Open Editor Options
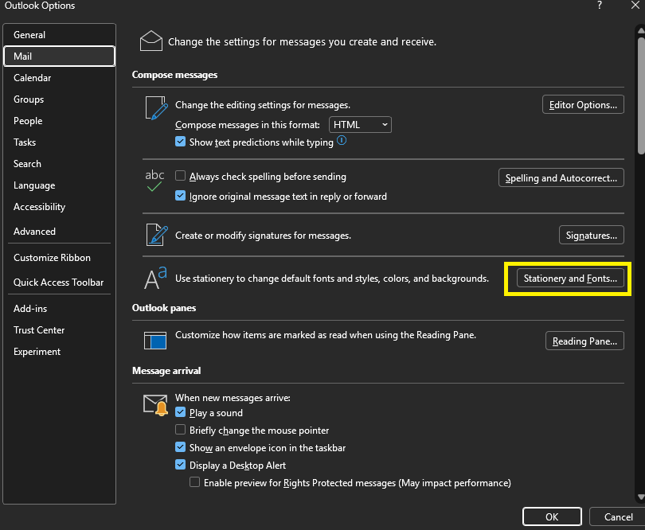 point(583,104)
